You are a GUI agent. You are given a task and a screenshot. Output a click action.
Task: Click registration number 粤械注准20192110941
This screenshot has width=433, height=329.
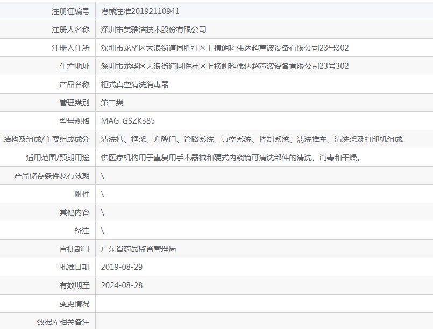point(140,11)
